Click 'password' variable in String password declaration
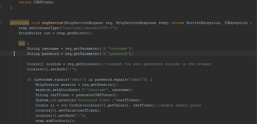Image resolution: width=257 pixels, height=124 pixels. coord(50,54)
